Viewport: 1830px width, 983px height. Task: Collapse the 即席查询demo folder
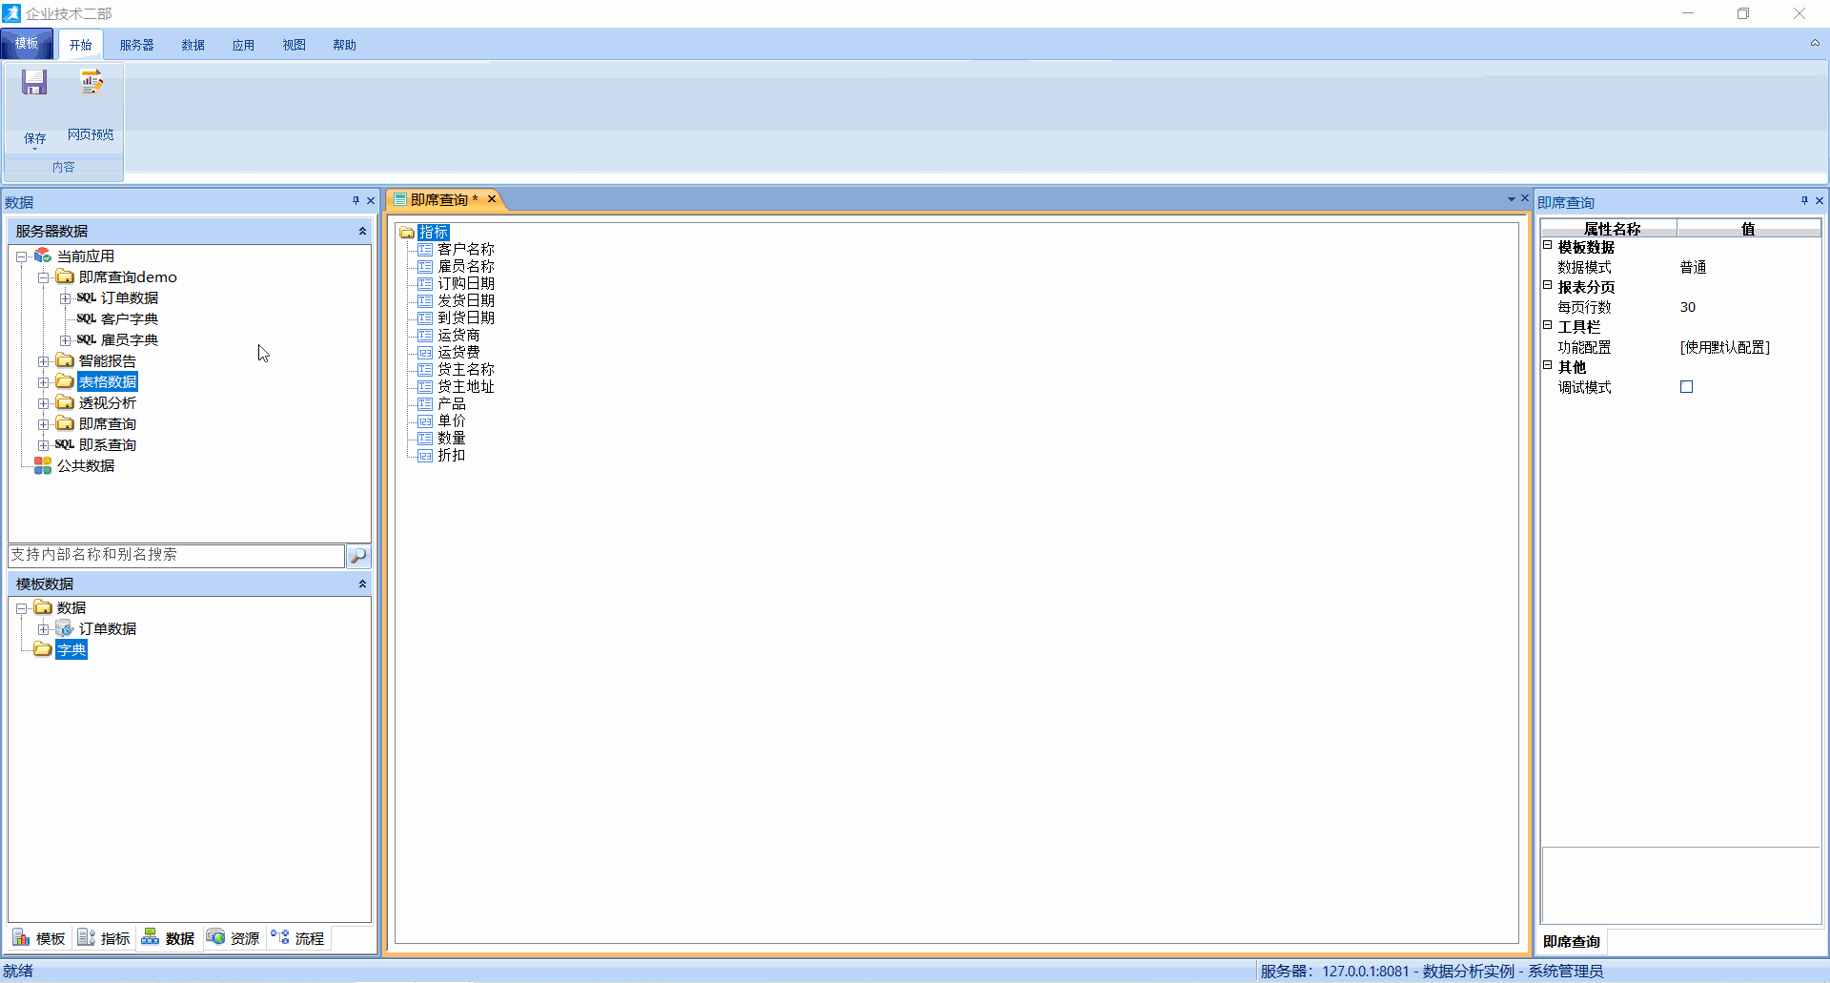(x=43, y=277)
